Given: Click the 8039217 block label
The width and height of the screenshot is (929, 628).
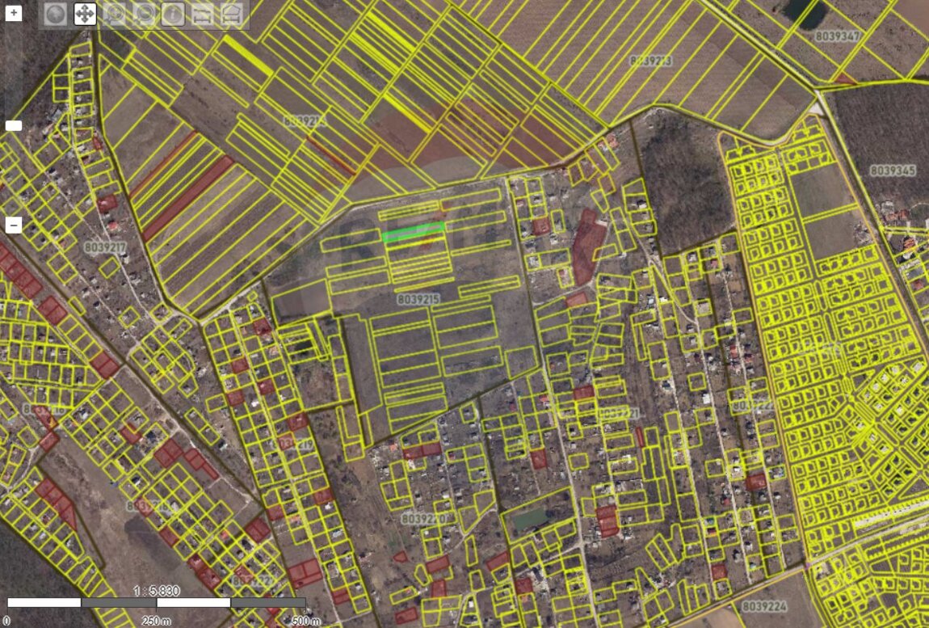Looking at the screenshot, I should 106,247.
